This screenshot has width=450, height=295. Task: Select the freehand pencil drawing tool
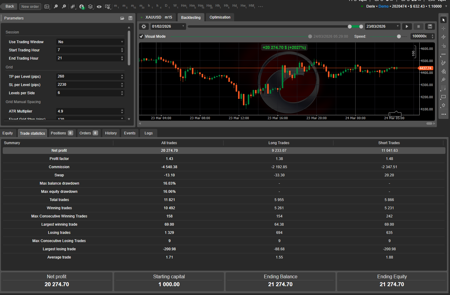[443, 63]
